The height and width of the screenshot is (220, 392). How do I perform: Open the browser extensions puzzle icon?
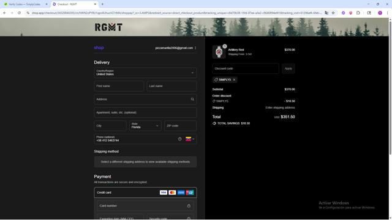358,13
